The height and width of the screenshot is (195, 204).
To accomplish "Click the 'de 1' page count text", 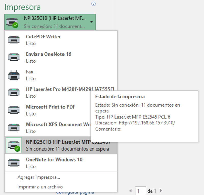I will [x=151, y=191].
